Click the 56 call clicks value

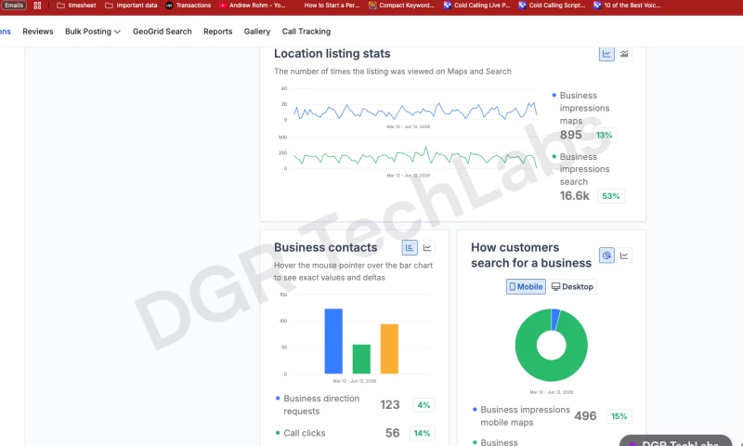tap(392, 433)
